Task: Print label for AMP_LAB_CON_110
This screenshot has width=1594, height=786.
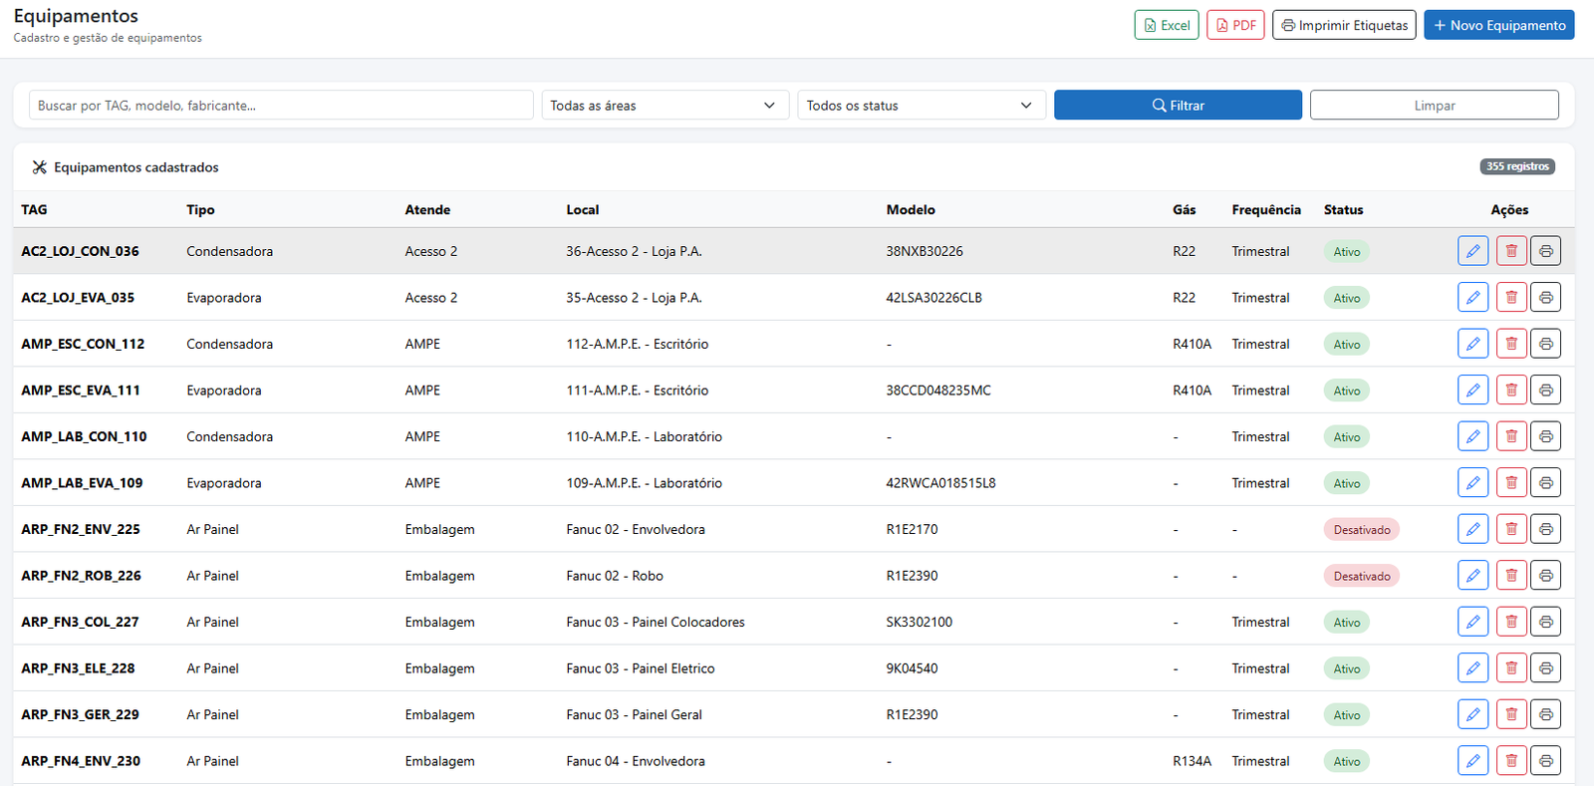Action: (1545, 436)
